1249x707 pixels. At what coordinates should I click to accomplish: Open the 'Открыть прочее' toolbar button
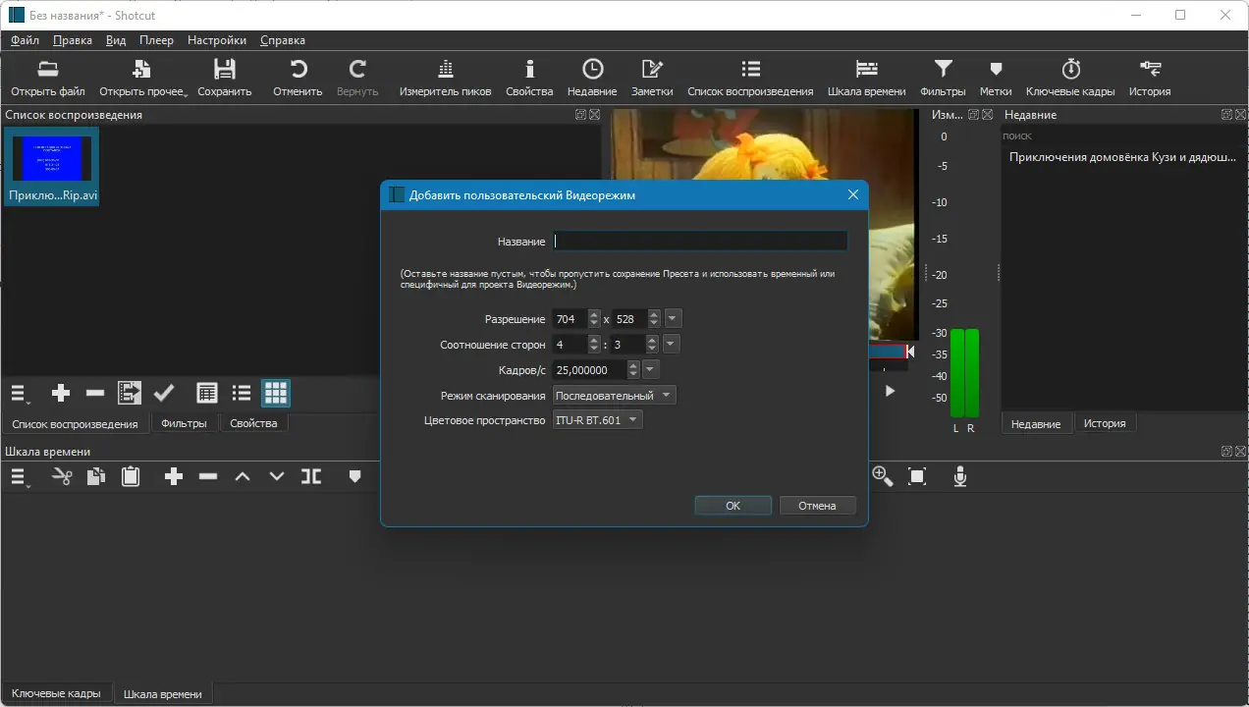pos(142,79)
